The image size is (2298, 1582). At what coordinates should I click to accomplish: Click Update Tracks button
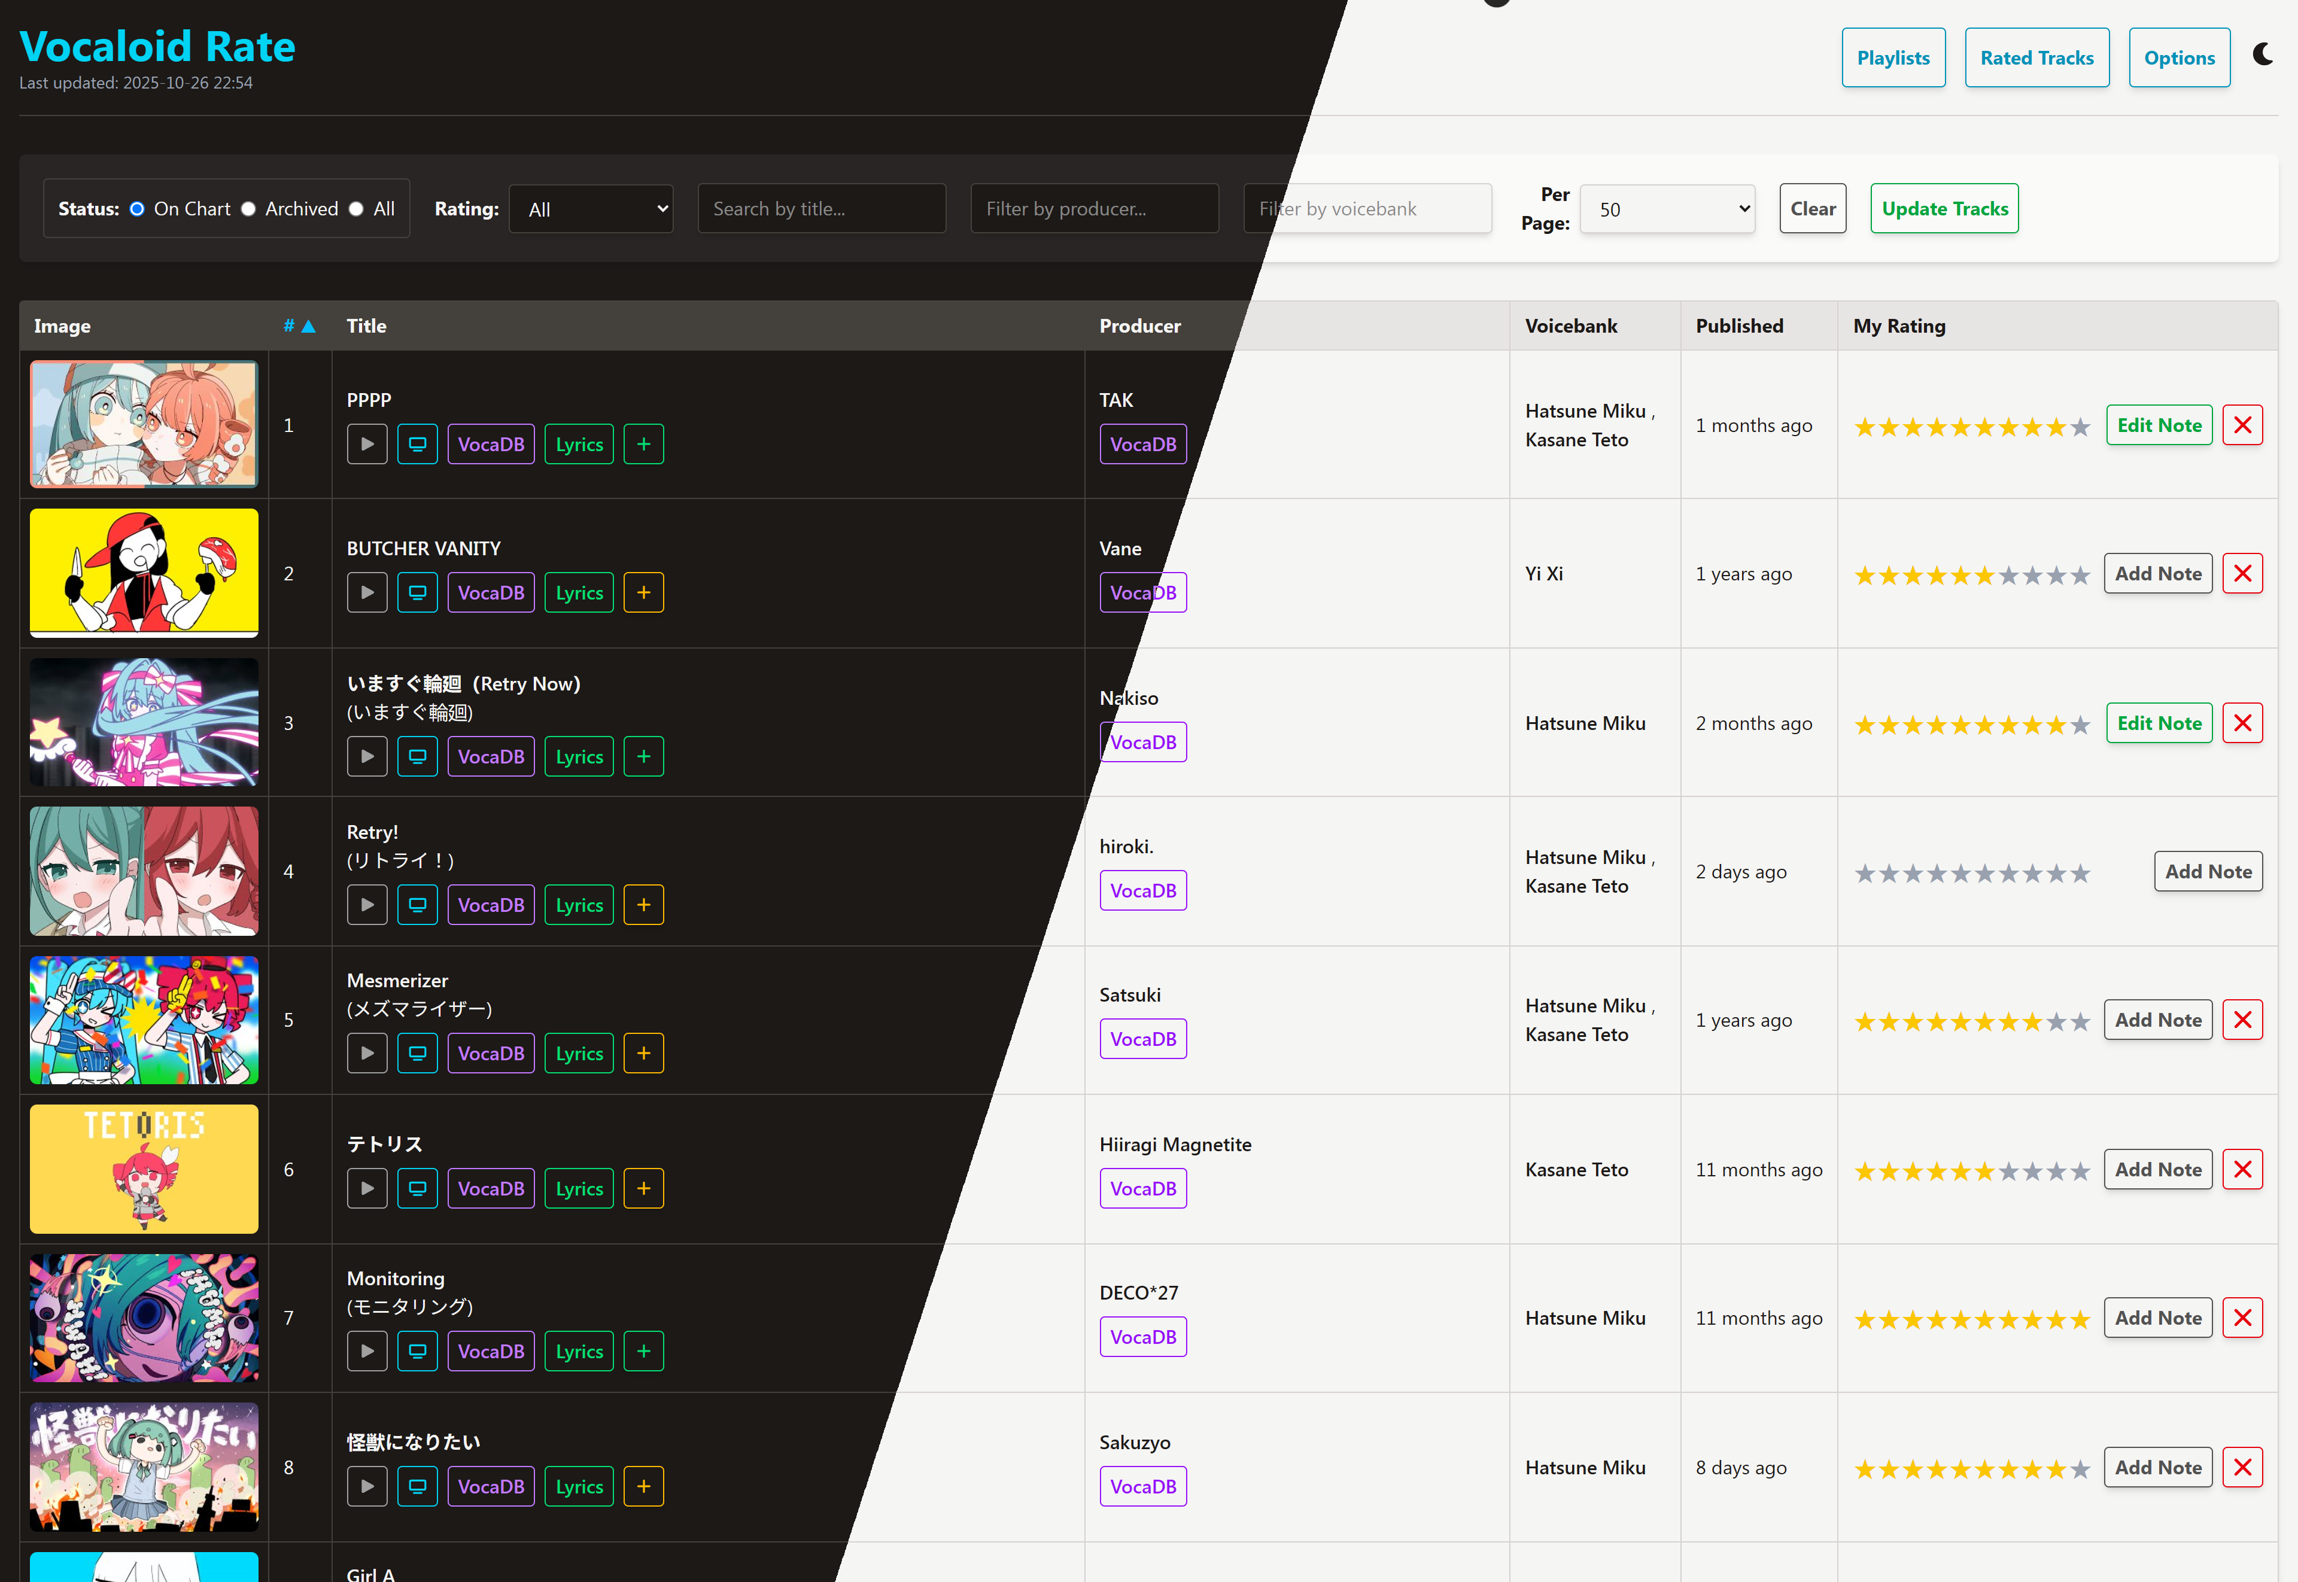click(x=1944, y=208)
